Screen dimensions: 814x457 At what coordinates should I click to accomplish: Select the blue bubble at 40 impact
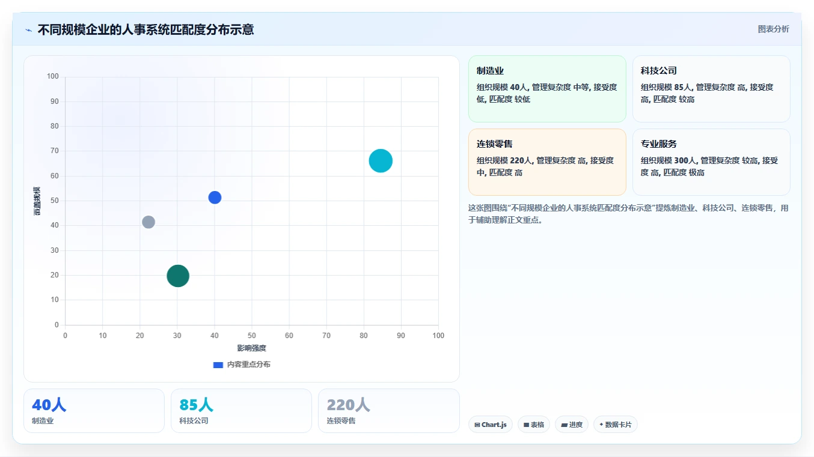[215, 197]
